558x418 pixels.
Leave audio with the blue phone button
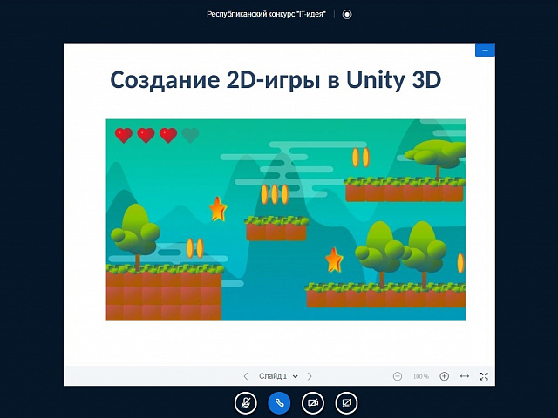tap(279, 402)
